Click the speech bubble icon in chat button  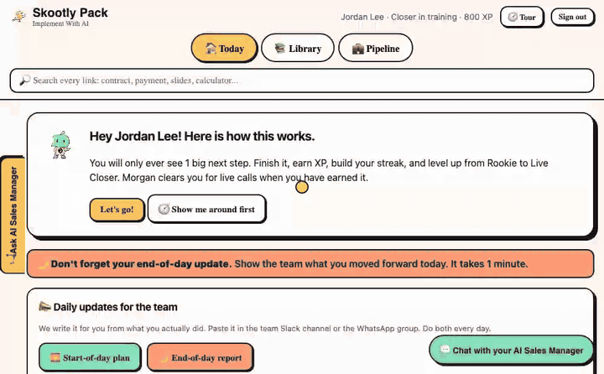[445, 350]
